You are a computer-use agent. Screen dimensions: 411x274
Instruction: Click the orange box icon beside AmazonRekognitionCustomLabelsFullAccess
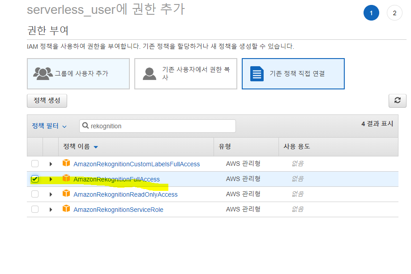point(66,163)
